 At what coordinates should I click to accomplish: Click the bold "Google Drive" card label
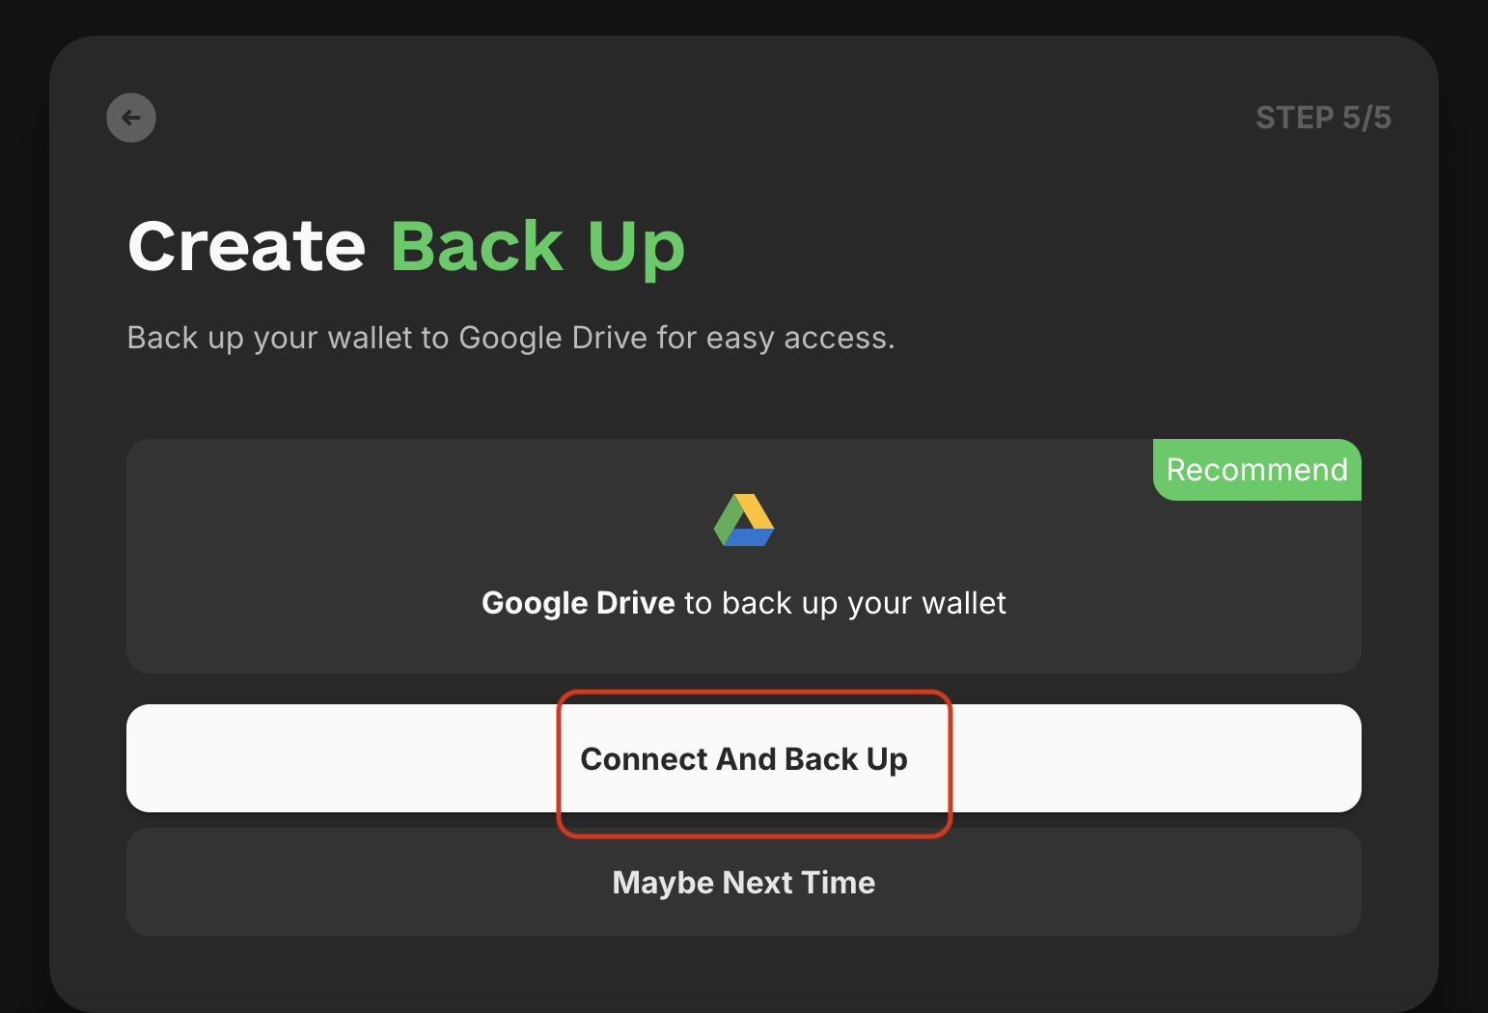click(x=578, y=603)
